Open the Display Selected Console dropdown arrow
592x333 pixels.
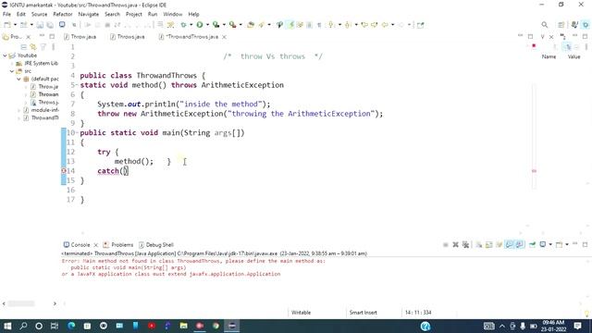click(x=550, y=244)
